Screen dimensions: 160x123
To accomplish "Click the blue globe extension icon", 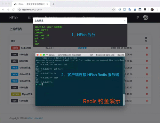I will tap(135, 10).
